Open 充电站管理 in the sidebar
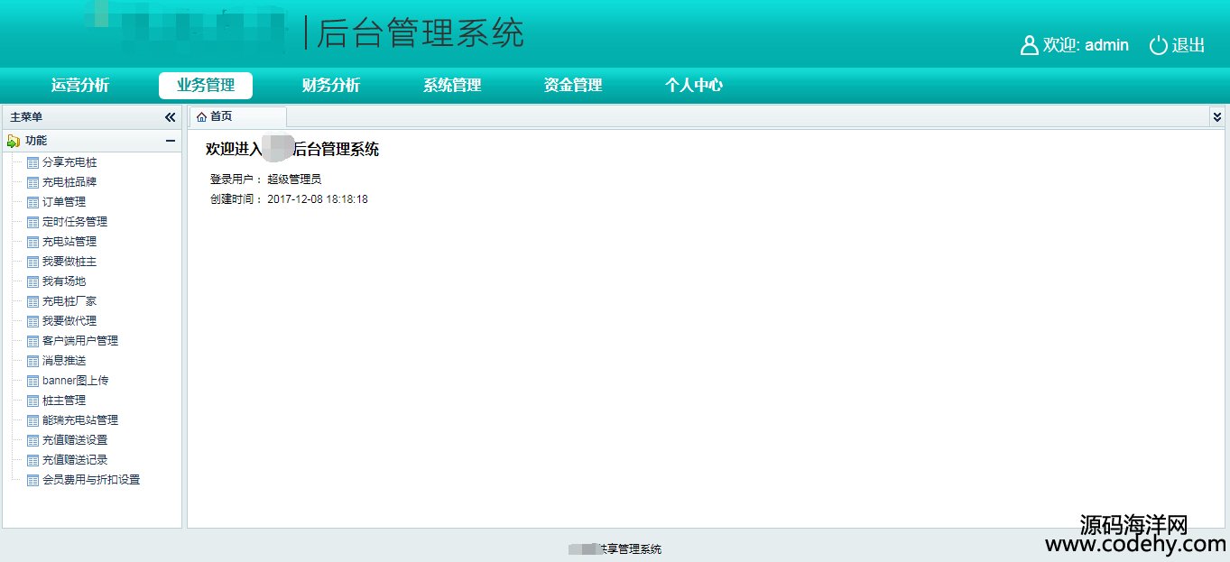The height and width of the screenshot is (562, 1230). [x=69, y=242]
